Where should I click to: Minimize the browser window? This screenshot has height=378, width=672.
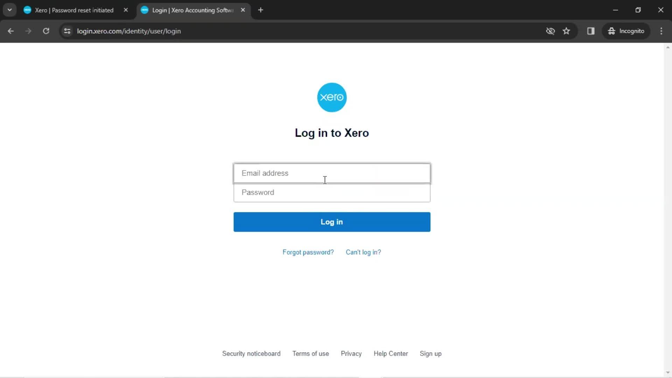(616, 10)
